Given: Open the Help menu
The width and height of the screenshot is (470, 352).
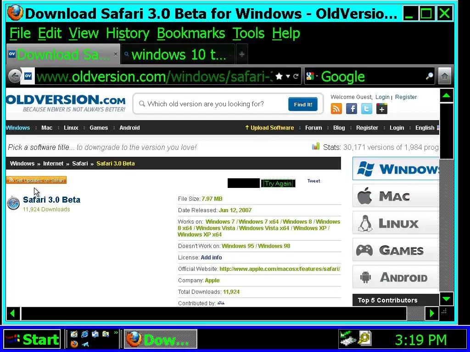Looking at the screenshot, I should click(286, 33).
